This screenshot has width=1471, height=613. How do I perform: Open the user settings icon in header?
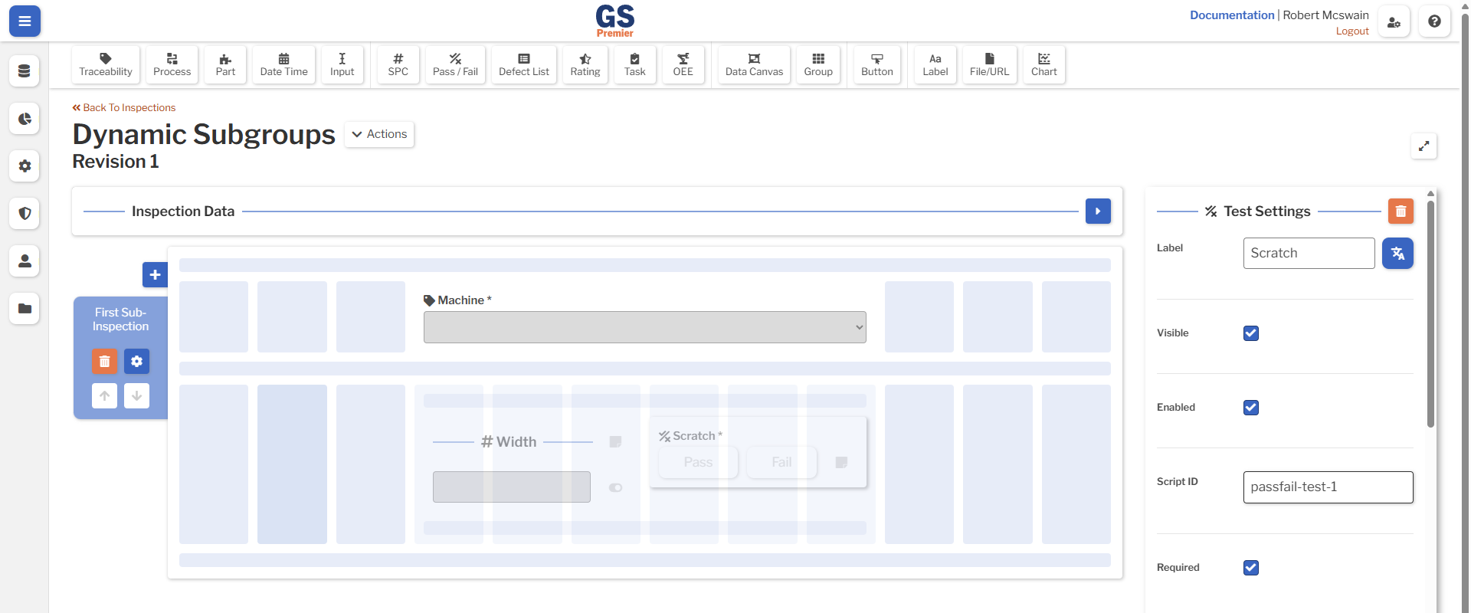(1394, 21)
